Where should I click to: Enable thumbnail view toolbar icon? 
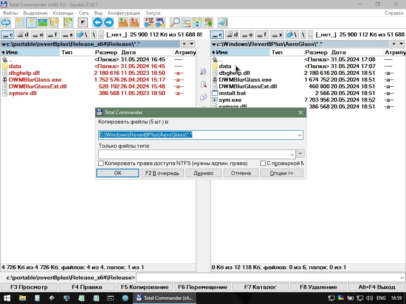click(42, 23)
